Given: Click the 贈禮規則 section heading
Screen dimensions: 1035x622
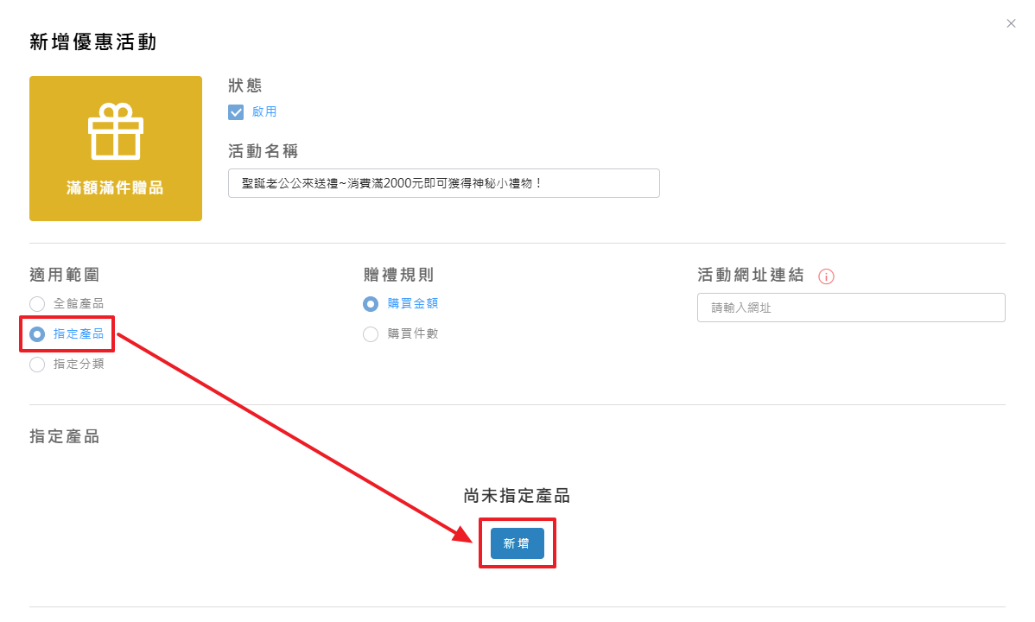Looking at the screenshot, I should pyautogui.click(x=398, y=275).
